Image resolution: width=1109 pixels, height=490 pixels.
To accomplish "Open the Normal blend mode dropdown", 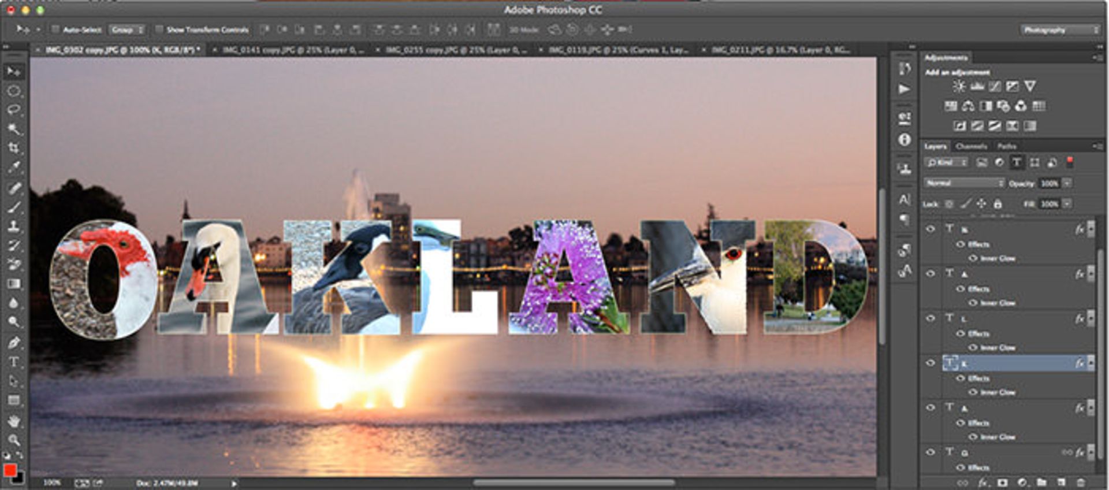I will 964,183.
